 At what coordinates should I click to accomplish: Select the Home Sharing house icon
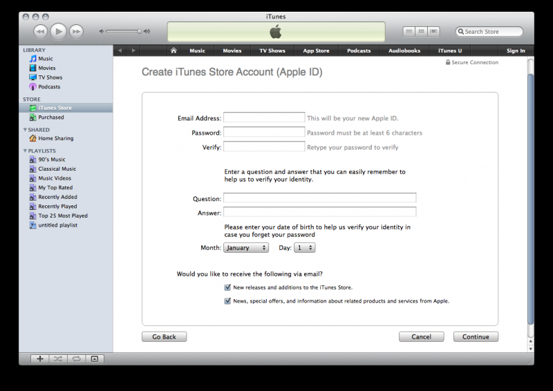click(32, 139)
